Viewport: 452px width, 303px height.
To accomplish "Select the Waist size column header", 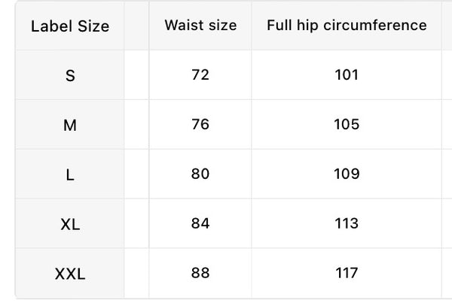I will (200, 25).
